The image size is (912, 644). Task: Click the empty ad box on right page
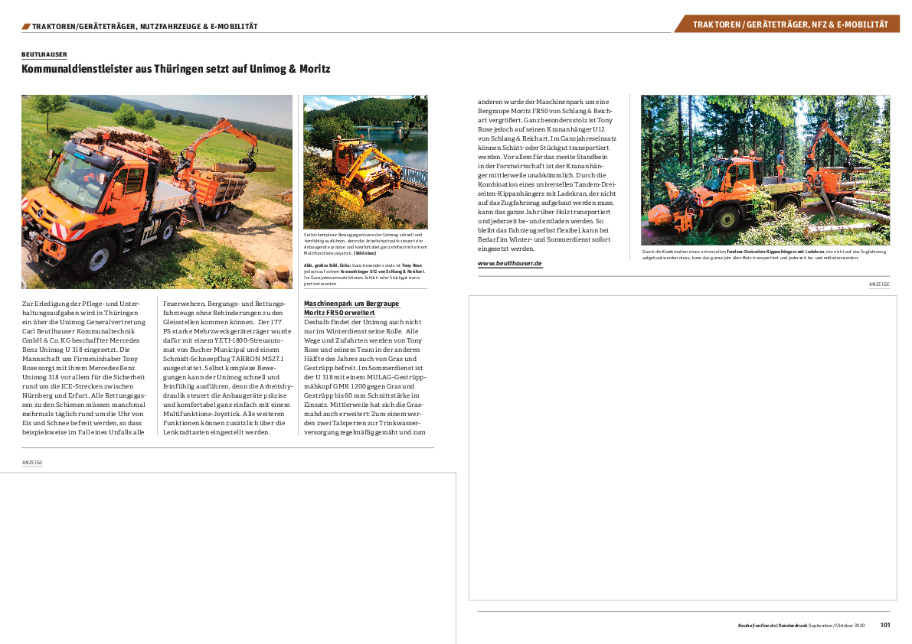tap(682, 447)
